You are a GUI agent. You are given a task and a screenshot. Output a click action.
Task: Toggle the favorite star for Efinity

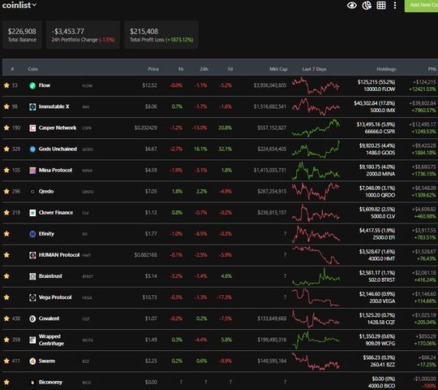tap(6, 234)
